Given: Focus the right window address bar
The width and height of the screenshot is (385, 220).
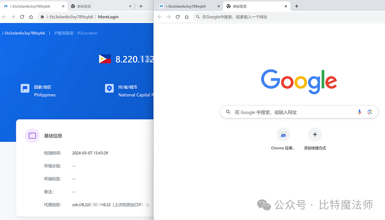Looking at the screenshot, I should coord(290,17).
